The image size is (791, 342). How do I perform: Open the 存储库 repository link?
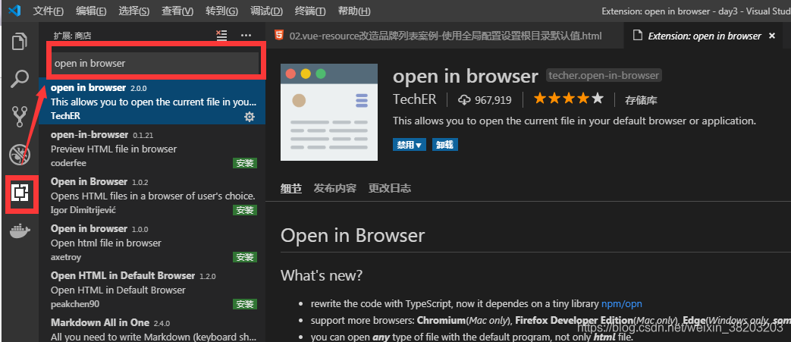pyautogui.click(x=641, y=100)
